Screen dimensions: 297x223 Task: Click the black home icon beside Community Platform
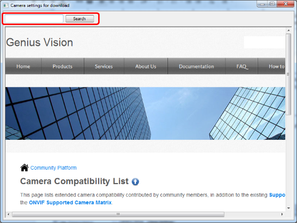point(25,168)
